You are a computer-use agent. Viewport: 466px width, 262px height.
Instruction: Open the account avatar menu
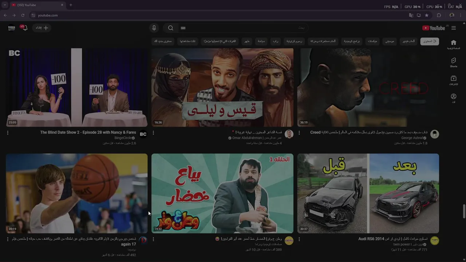[12, 28]
